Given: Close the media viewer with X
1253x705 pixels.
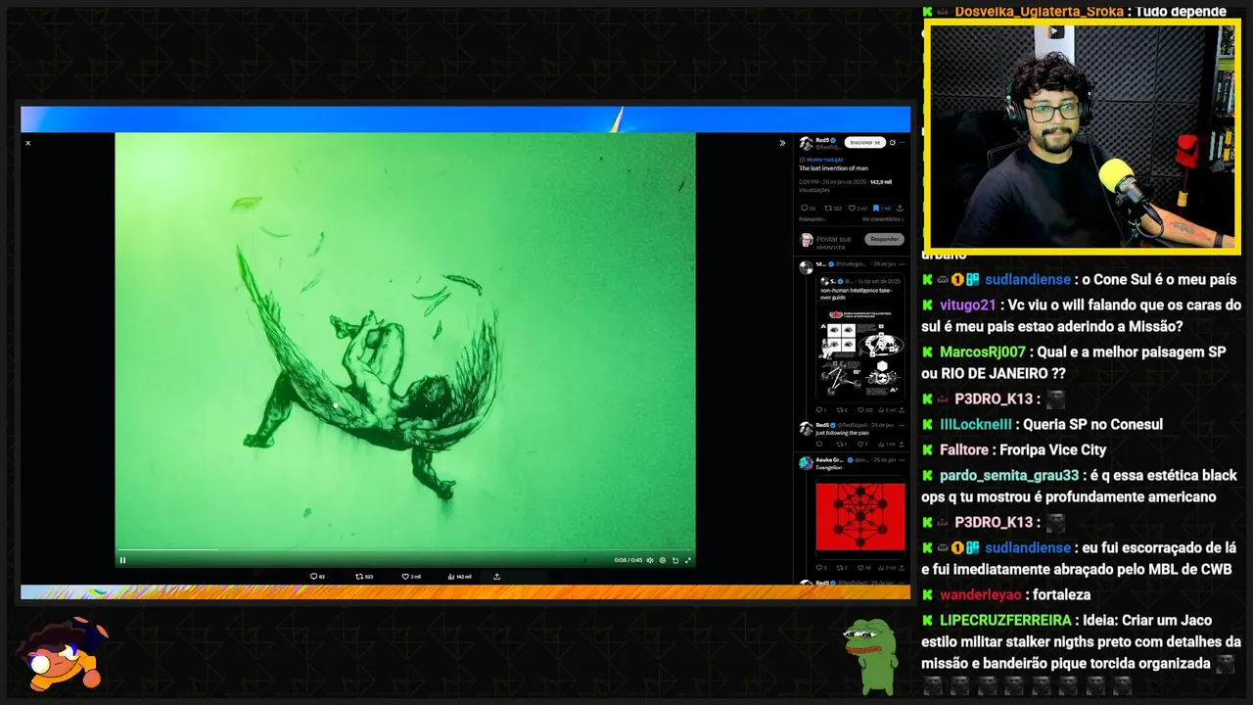Looking at the screenshot, I should [27, 143].
